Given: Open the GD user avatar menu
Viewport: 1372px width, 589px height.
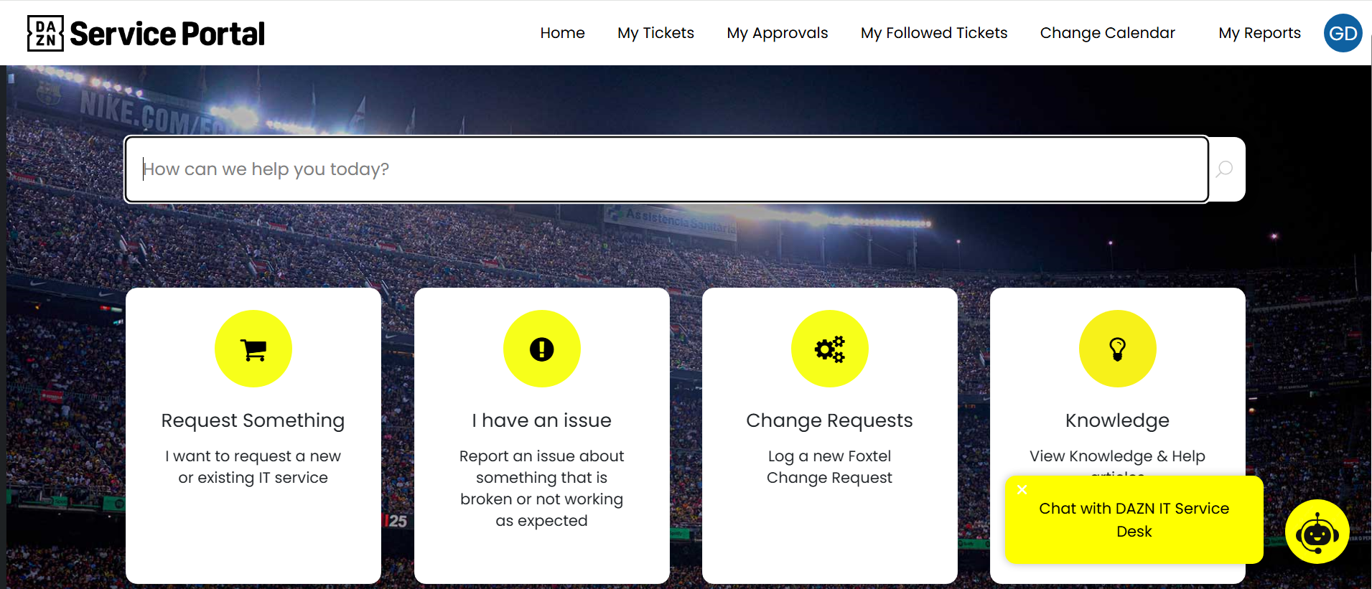Looking at the screenshot, I should 1343,33.
